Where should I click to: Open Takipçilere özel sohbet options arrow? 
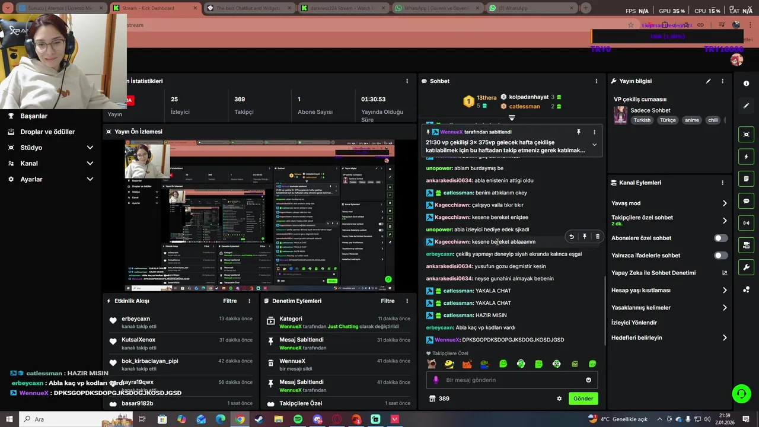[x=724, y=221]
